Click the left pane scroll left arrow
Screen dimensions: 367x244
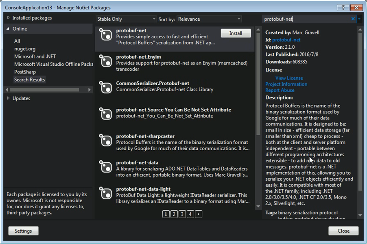pos(7,90)
